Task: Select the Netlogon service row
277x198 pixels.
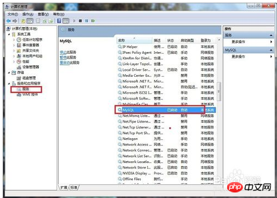Action: click(x=166, y=139)
